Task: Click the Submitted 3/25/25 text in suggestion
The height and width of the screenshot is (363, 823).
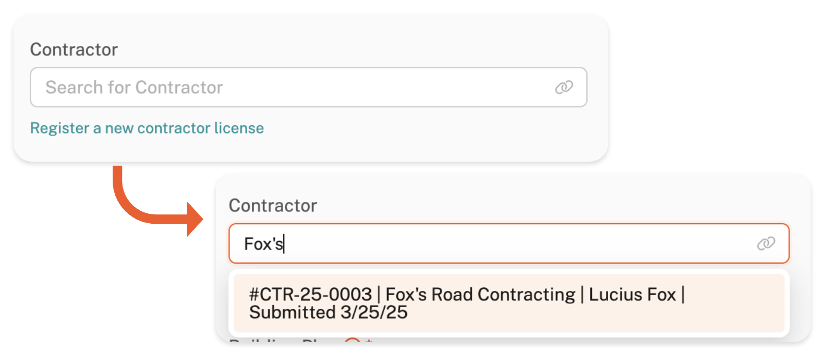Action: tap(328, 312)
